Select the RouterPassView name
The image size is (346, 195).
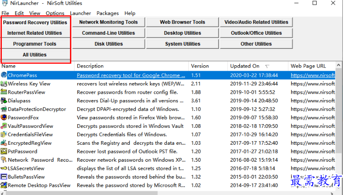pos(27,92)
